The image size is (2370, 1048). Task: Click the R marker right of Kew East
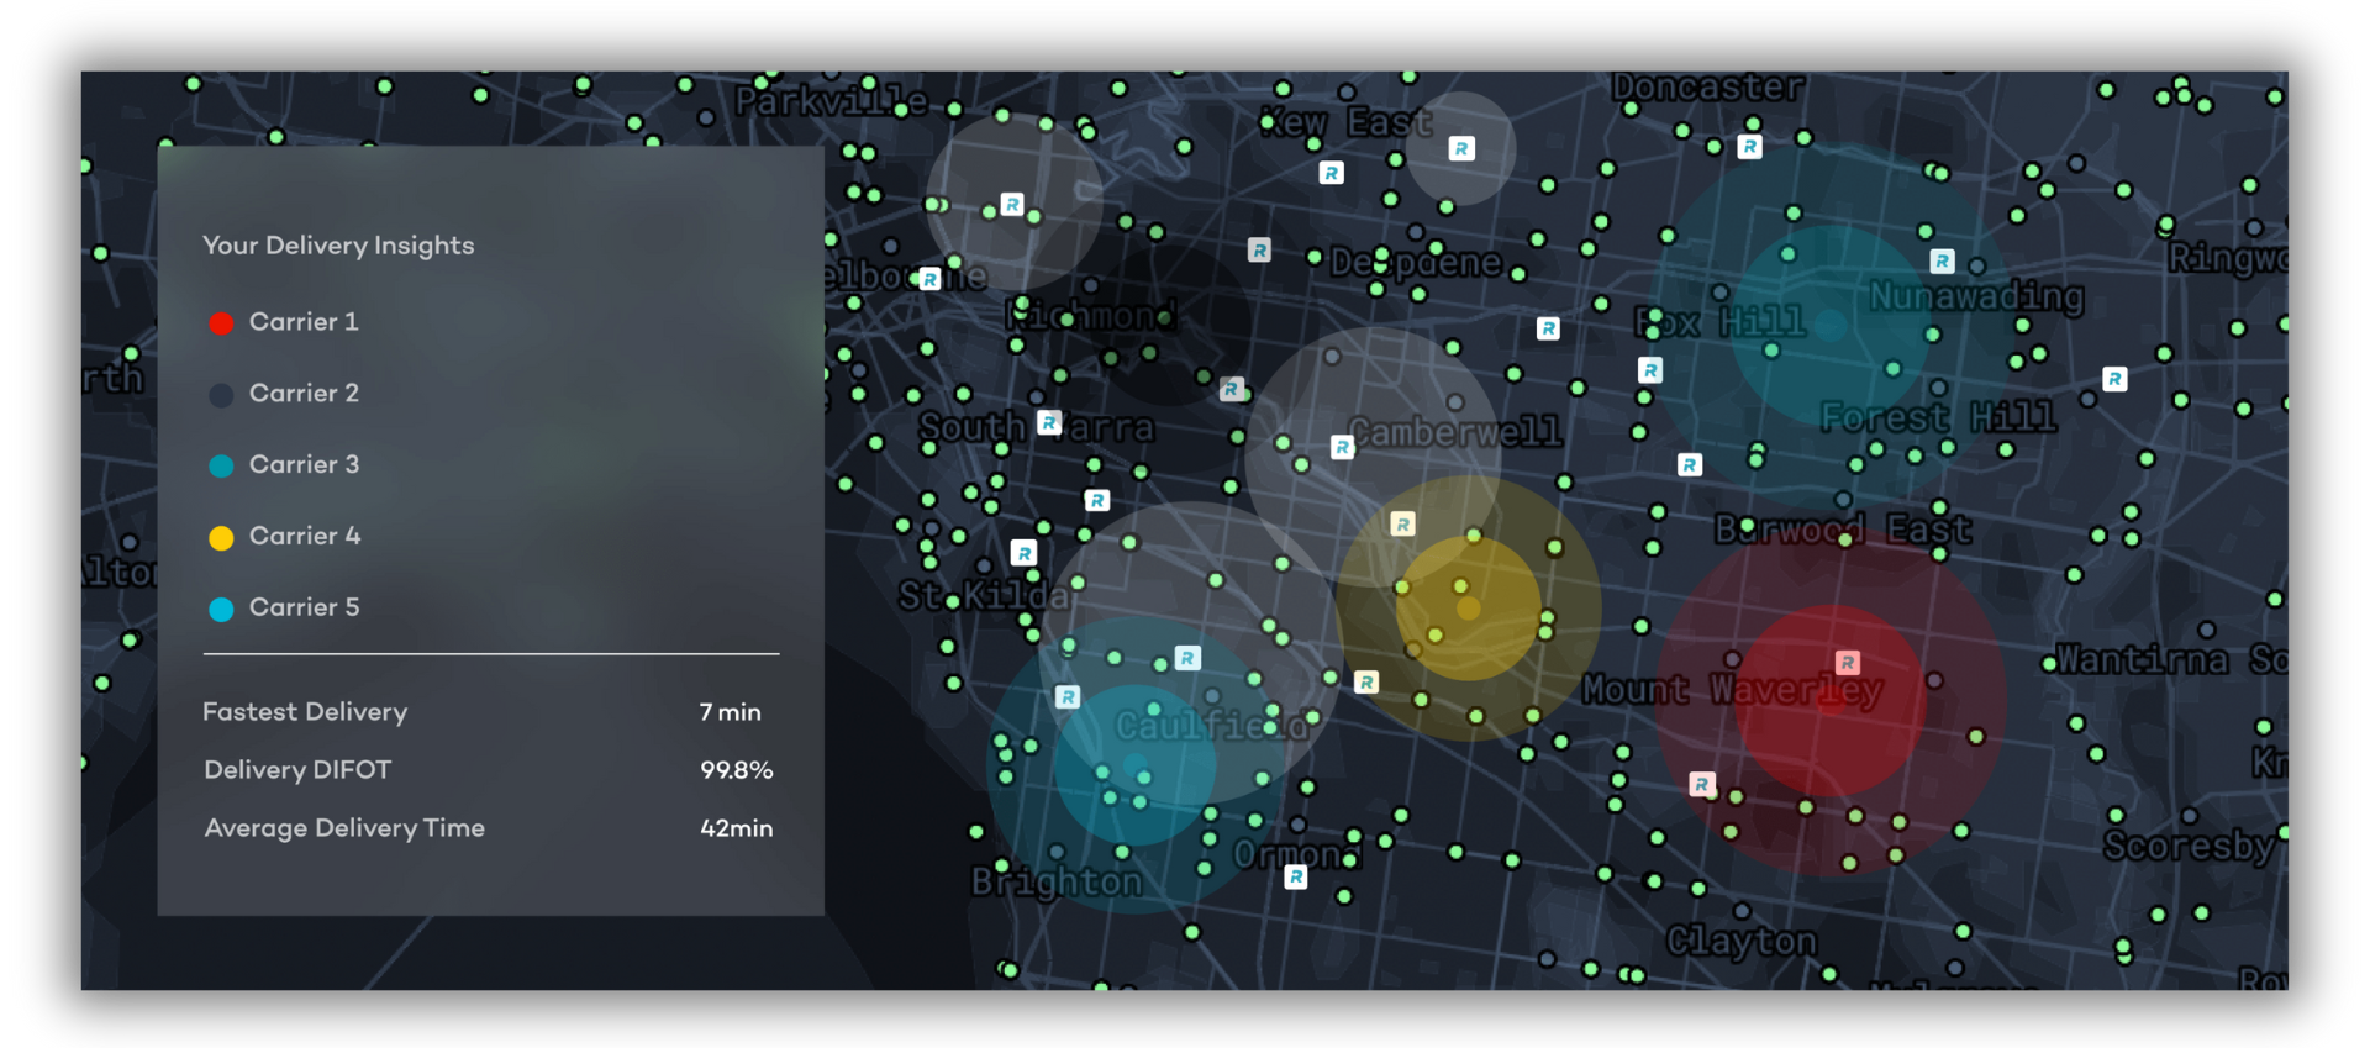pyautogui.click(x=1461, y=148)
